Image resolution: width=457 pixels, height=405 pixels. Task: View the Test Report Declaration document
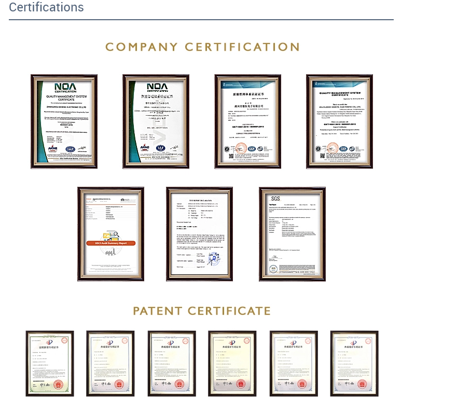[199, 234]
